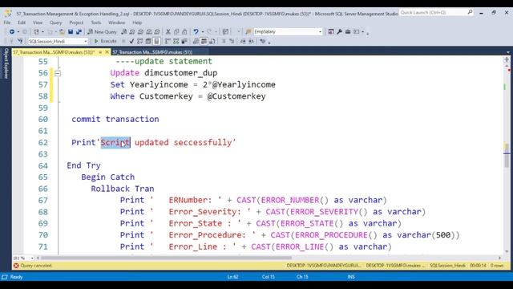Click 'commit transaction' on line 60
The image size is (513, 289).
(115, 120)
